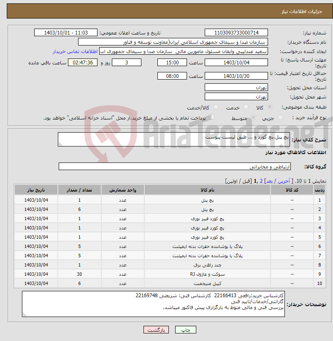This screenshot has width=333, height=341.
Task: Click the remaining time 02:47:36 field
Action: click(83, 63)
